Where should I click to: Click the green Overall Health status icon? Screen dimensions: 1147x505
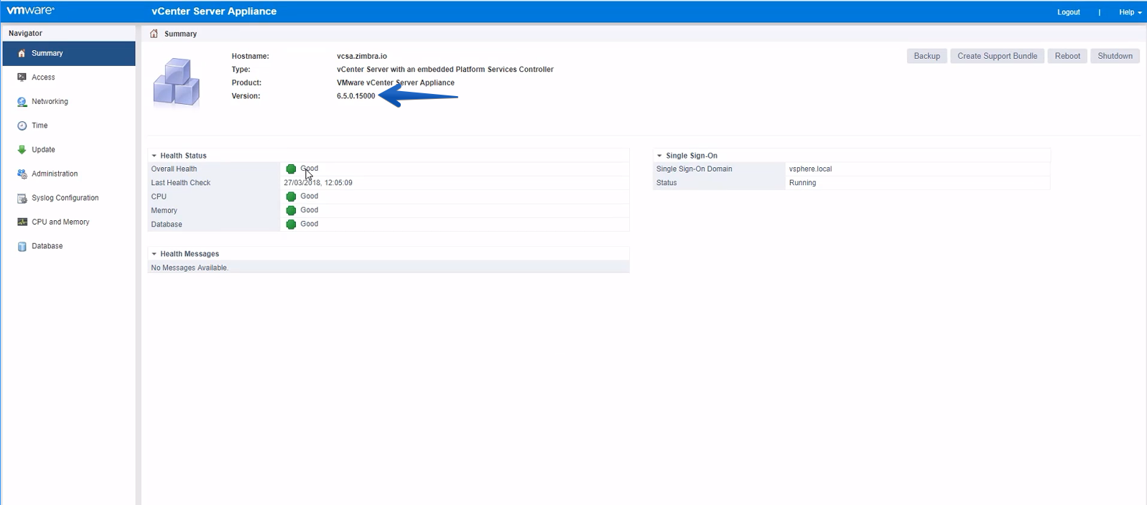click(291, 169)
